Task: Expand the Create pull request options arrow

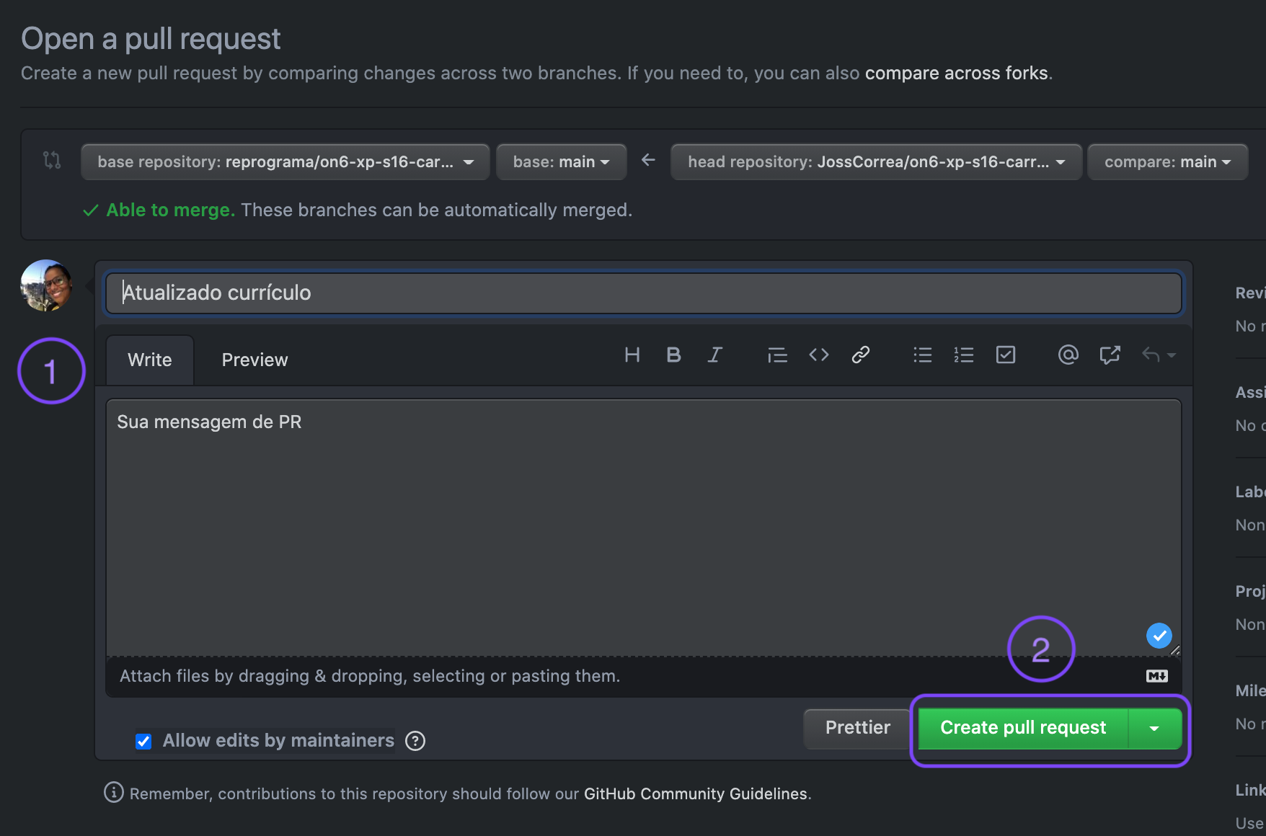Action: coord(1155,728)
